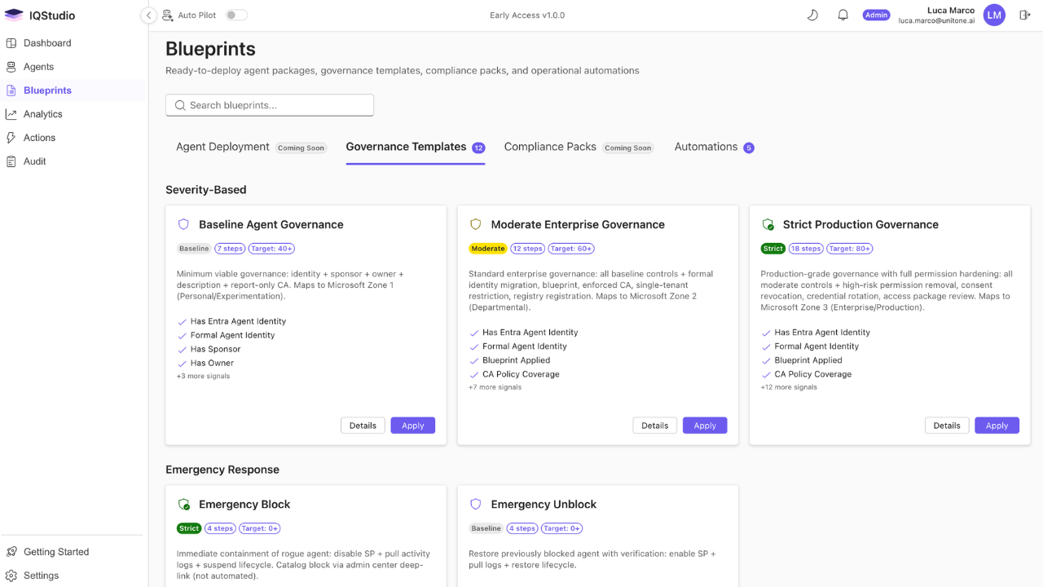Click the Emergency Unblock shield icon
The width and height of the screenshot is (1043, 587).
coord(476,505)
